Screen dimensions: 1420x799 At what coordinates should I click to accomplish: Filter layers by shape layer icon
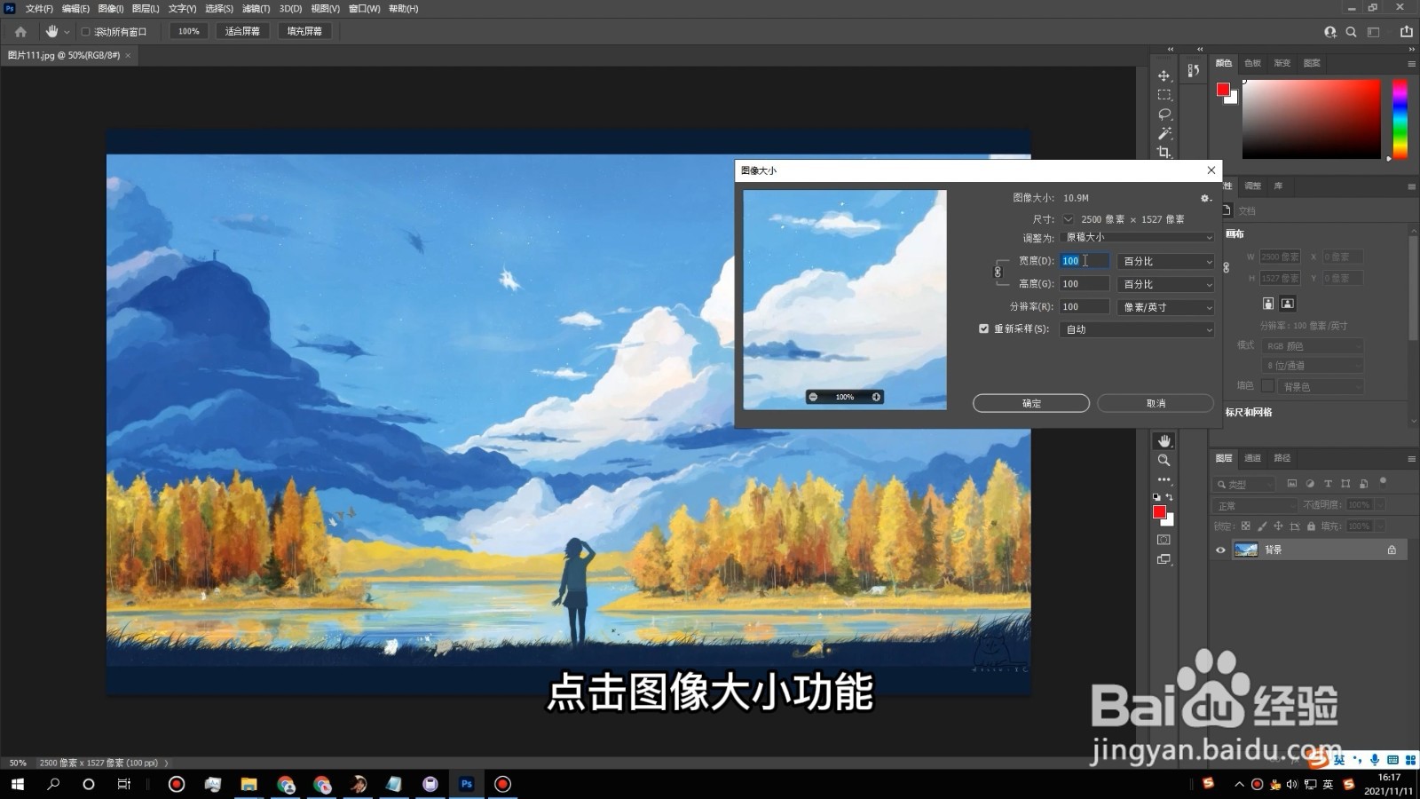point(1345,484)
